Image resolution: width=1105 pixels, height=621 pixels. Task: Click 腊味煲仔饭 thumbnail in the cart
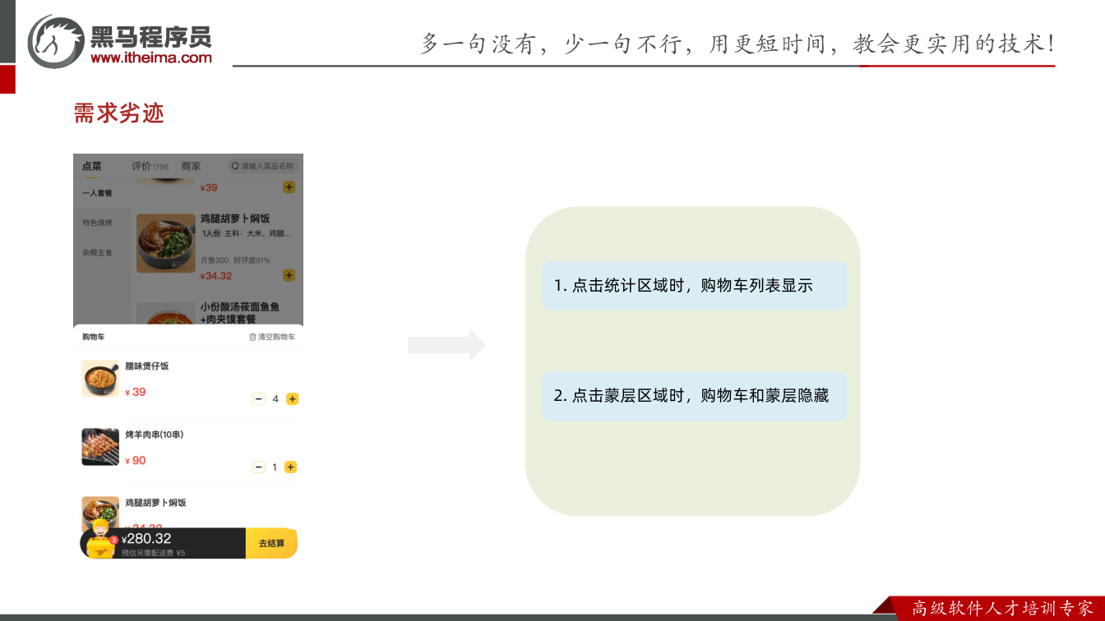coord(100,379)
